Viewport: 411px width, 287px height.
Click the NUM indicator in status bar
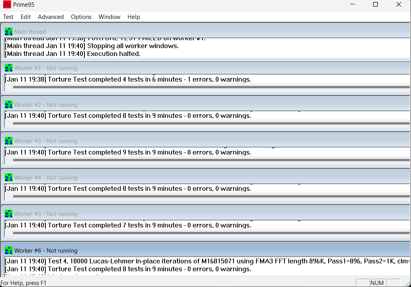[x=377, y=283]
